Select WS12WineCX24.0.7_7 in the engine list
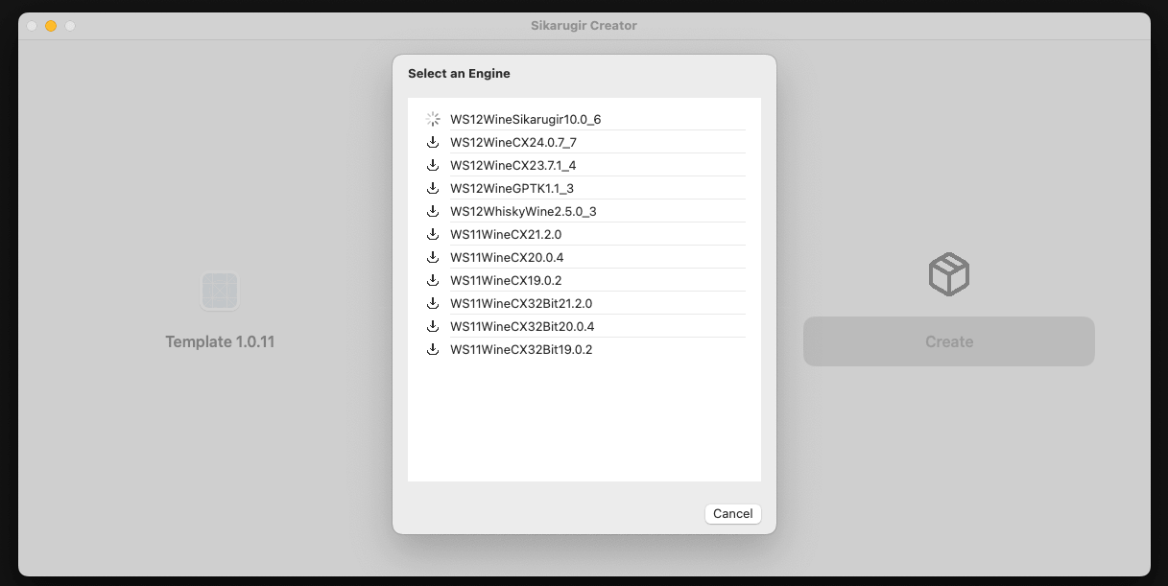 click(x=513, y=143)
